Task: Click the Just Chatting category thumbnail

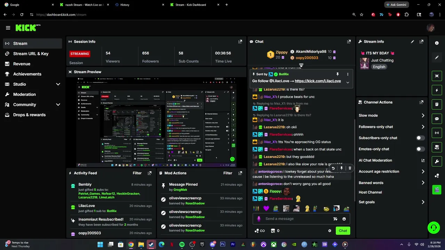Action: (364, 64)
